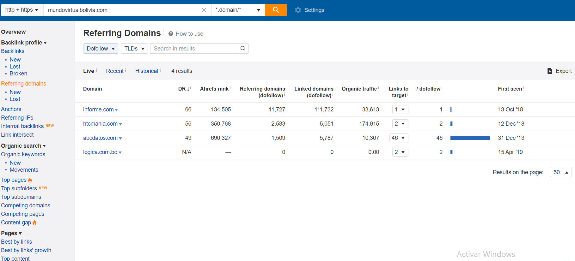Click the abcdatos.com dofollow bar

point(470,138)
